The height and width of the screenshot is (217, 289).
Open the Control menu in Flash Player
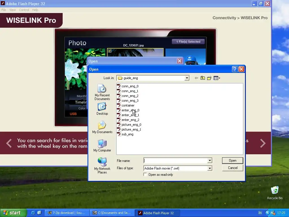(x=24, y=10)
